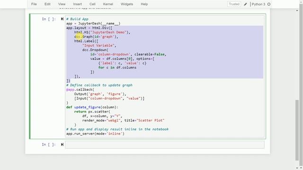
Task: Click the return px.scatter( line
Action: pos(92,111)
